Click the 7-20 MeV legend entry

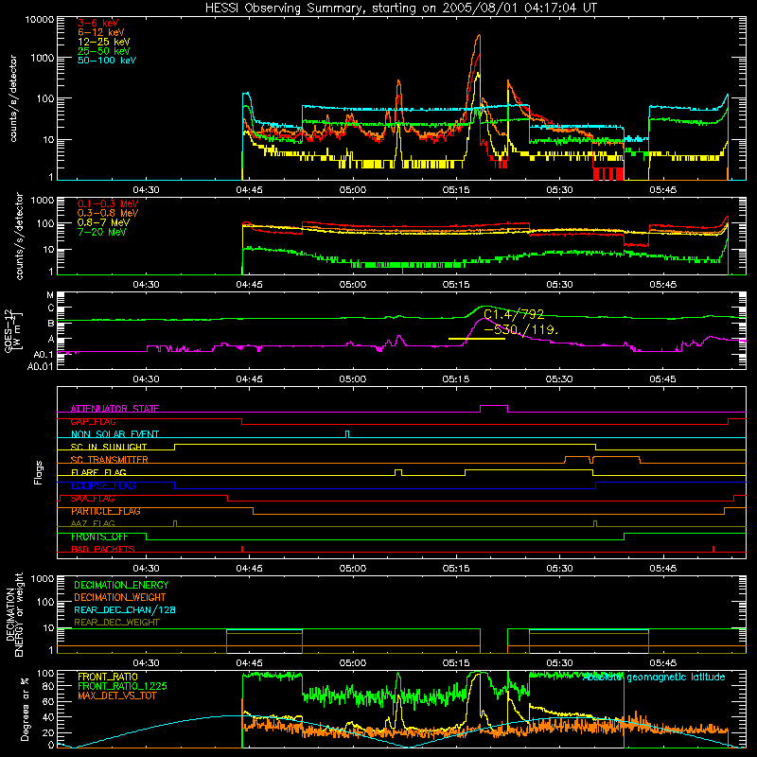coord(101,232)
